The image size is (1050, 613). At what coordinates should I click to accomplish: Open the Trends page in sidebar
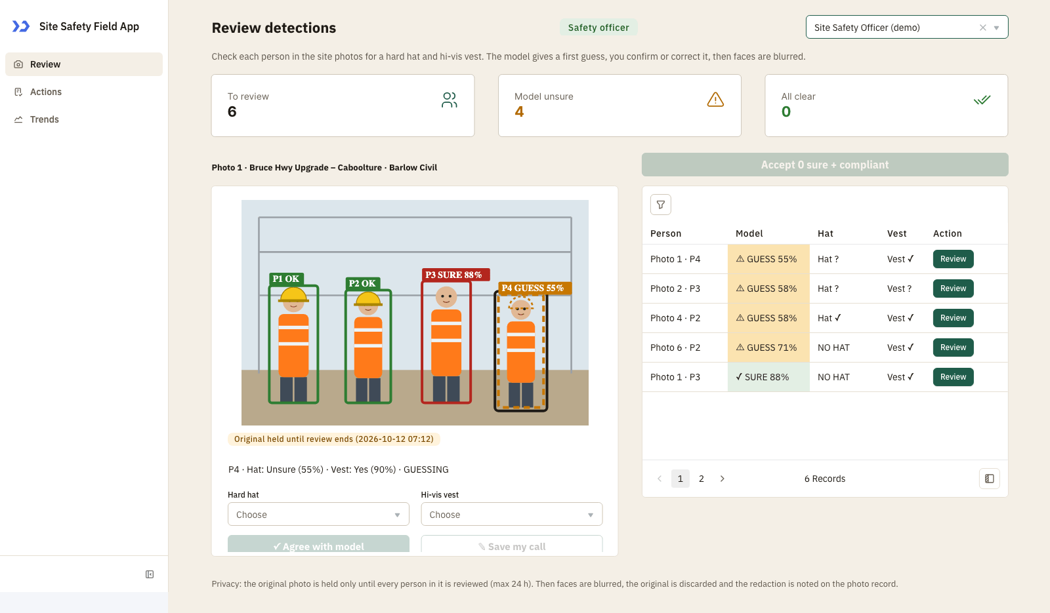click(84, 119)
